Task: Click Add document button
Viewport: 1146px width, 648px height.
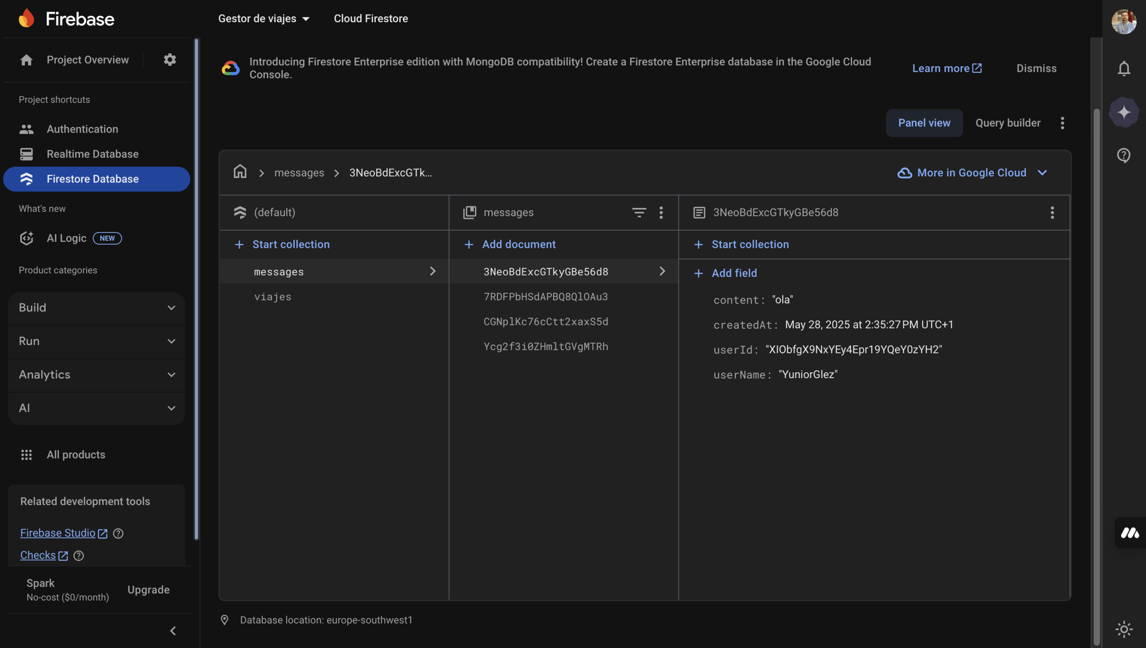Action: [510, 244]
